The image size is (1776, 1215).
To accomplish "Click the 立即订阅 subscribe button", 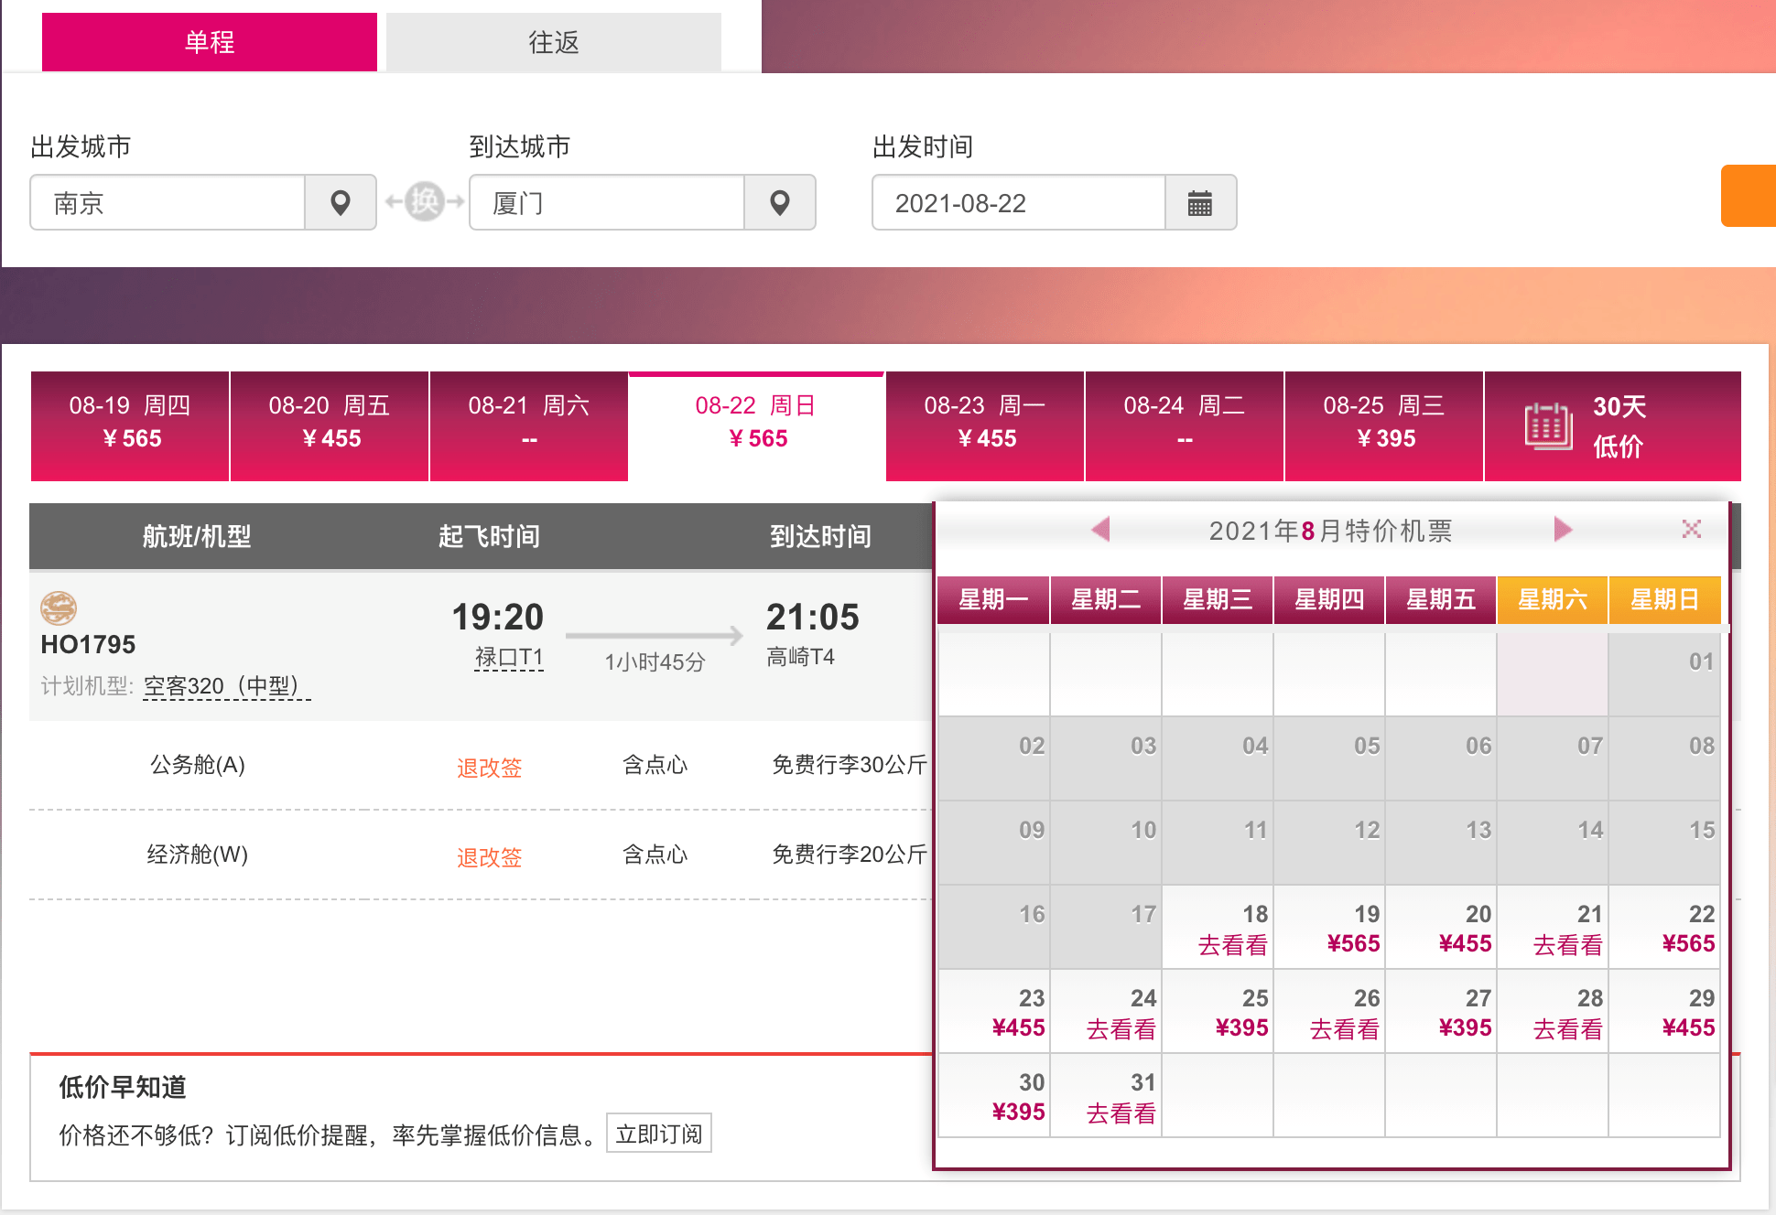I will click(x=659, y=1134).
